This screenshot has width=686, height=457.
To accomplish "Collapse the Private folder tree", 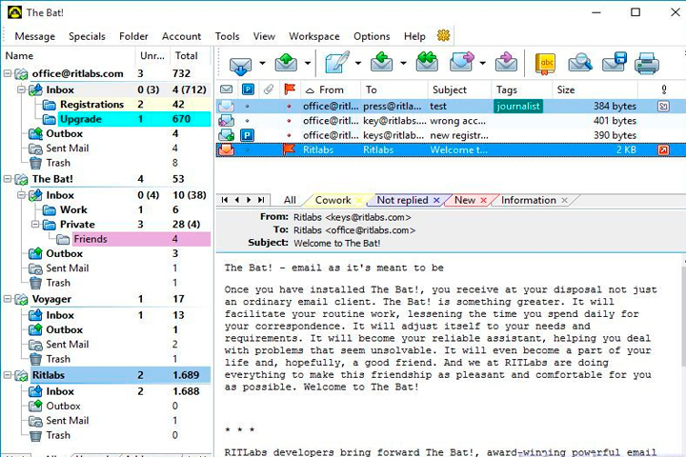I will (x=35, y=225).
